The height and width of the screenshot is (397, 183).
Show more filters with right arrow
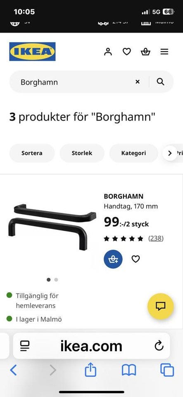click(170, 153)
